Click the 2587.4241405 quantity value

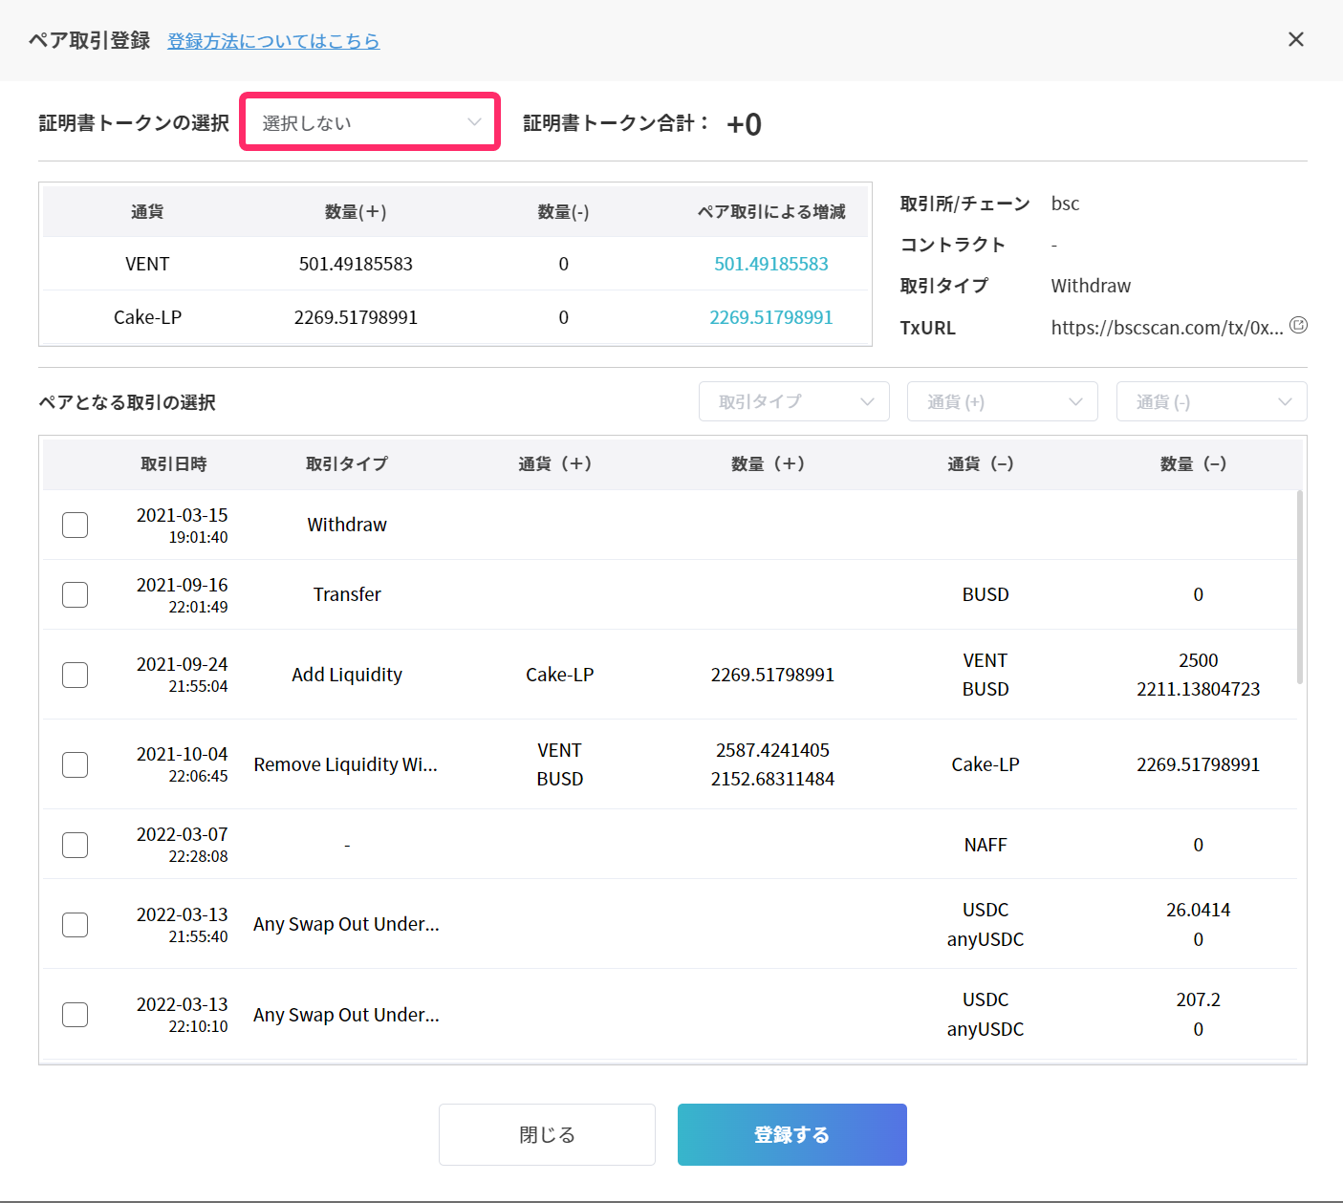click(x=772, y=750)
